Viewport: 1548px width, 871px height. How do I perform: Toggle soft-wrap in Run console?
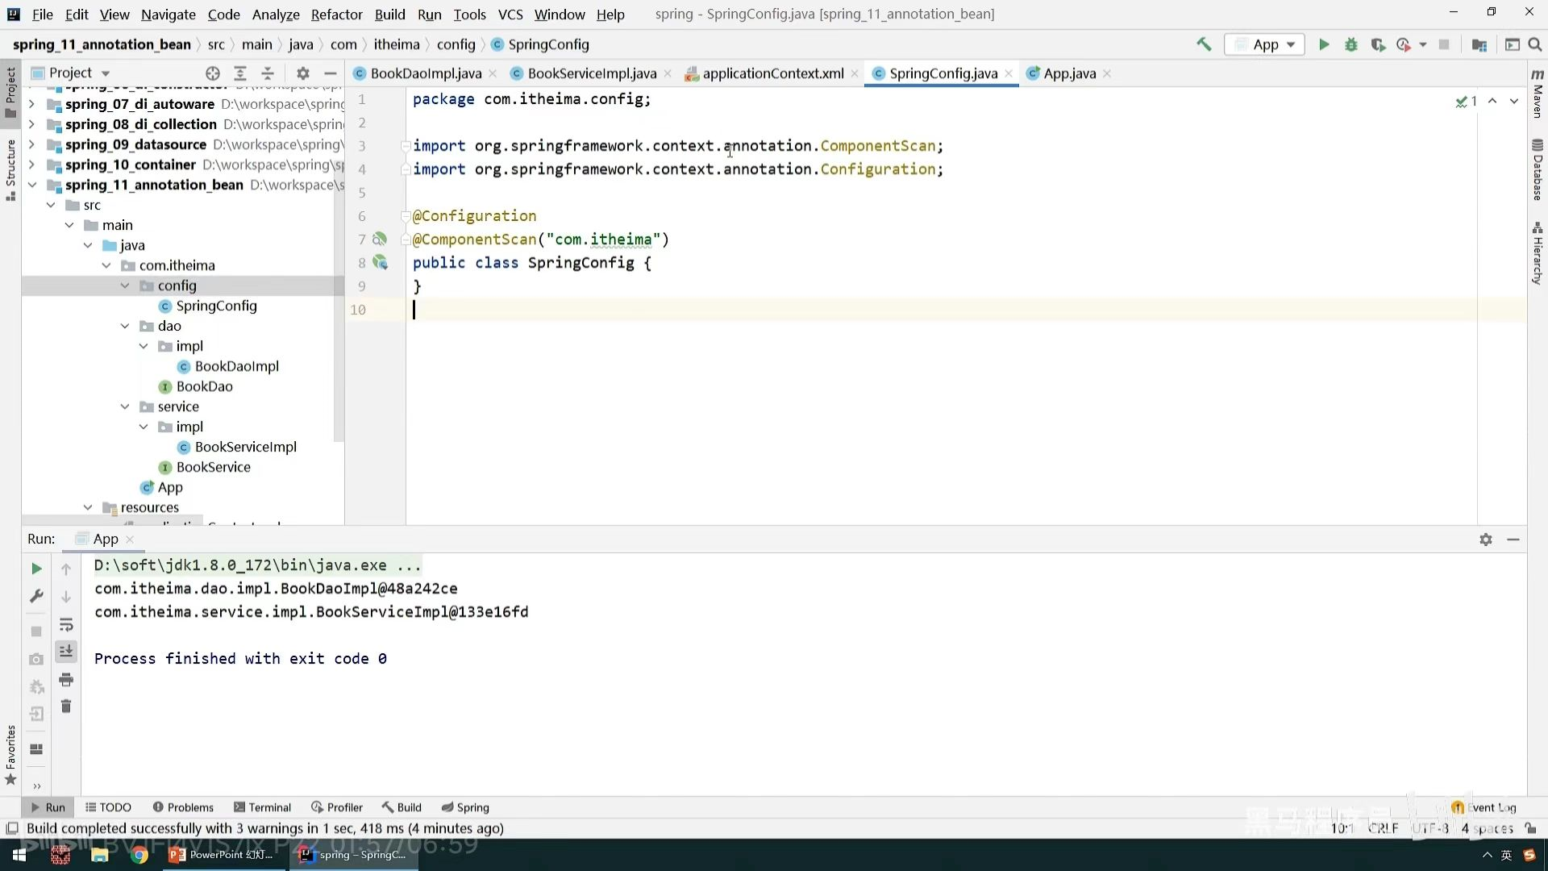(x=66, y=625)
